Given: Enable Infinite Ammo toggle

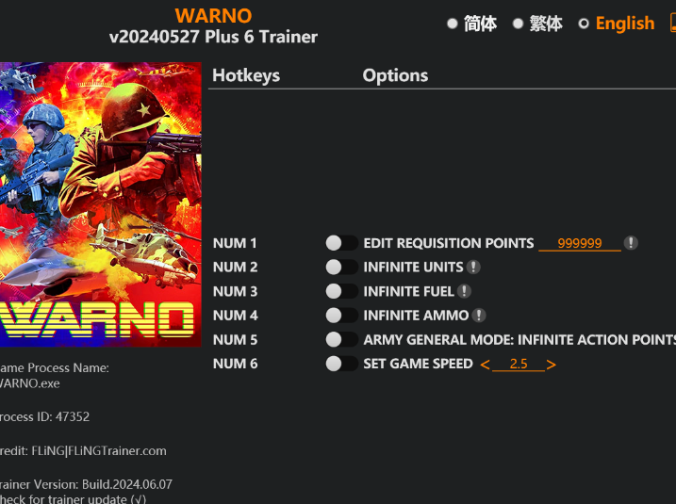Looking at the screenshot, I should (341, 316).
